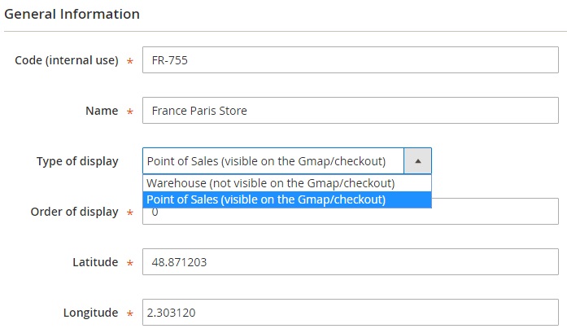Click the "Type of display" label
Image resolution: width=567 pixels, height=333 pixels.
[77, 161]
